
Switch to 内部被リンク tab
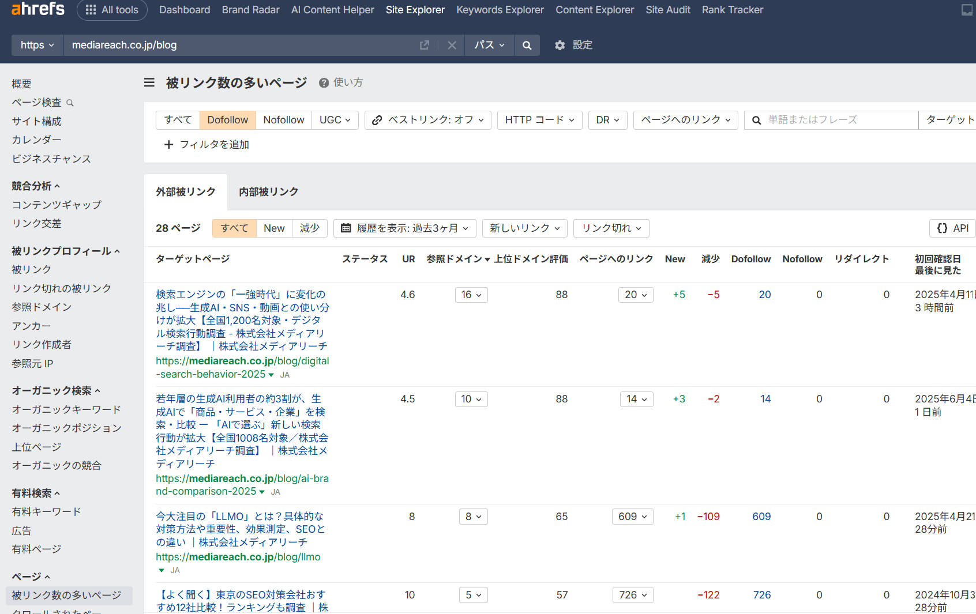pyautogui.click(x=269, y=192)
